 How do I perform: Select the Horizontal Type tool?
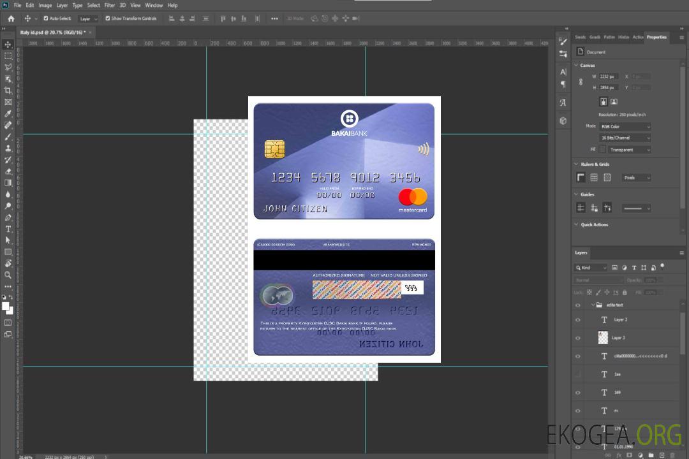coord(8,229)
